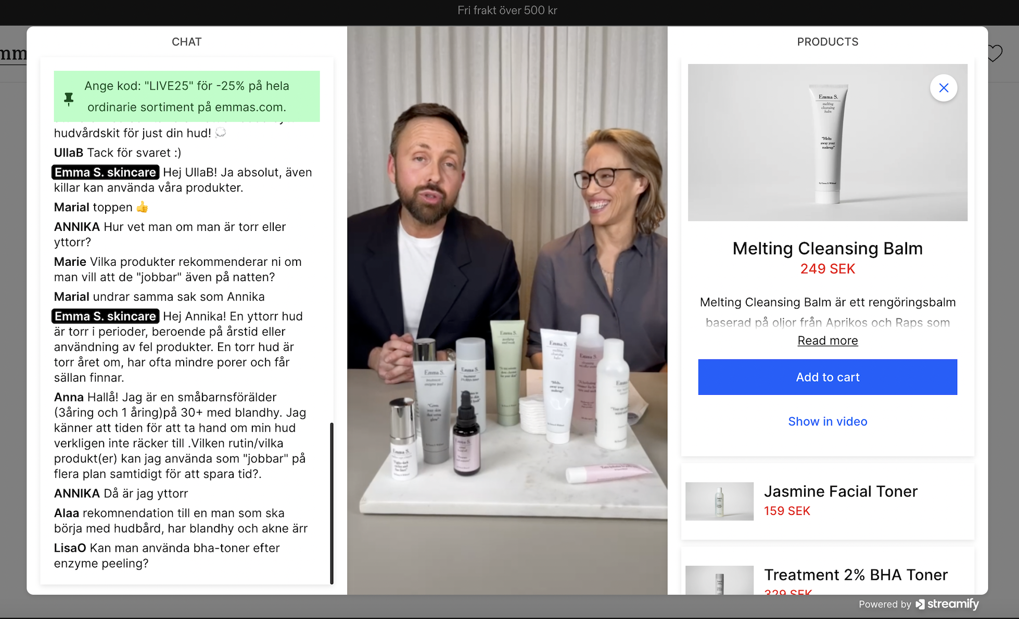Click the 159 SEK price of Jasmine Facial Toner
This screenshot has width=1019, height=619.
(787, 511)
